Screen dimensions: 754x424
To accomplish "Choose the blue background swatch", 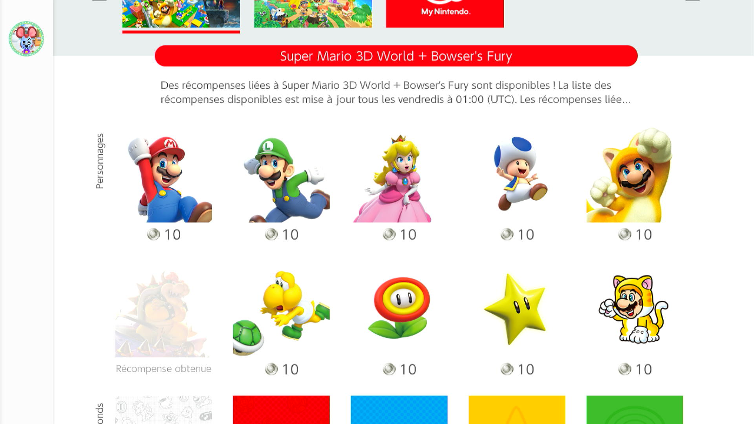I will [x=399, y=410].
